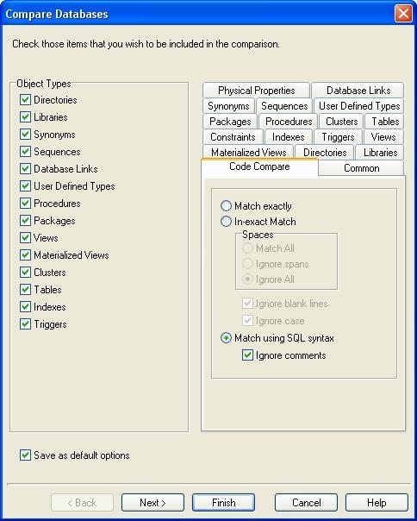This screenshot has height=521, width=417.
Task: Open the Materialized Views tab
Action: tap(248, 153)
